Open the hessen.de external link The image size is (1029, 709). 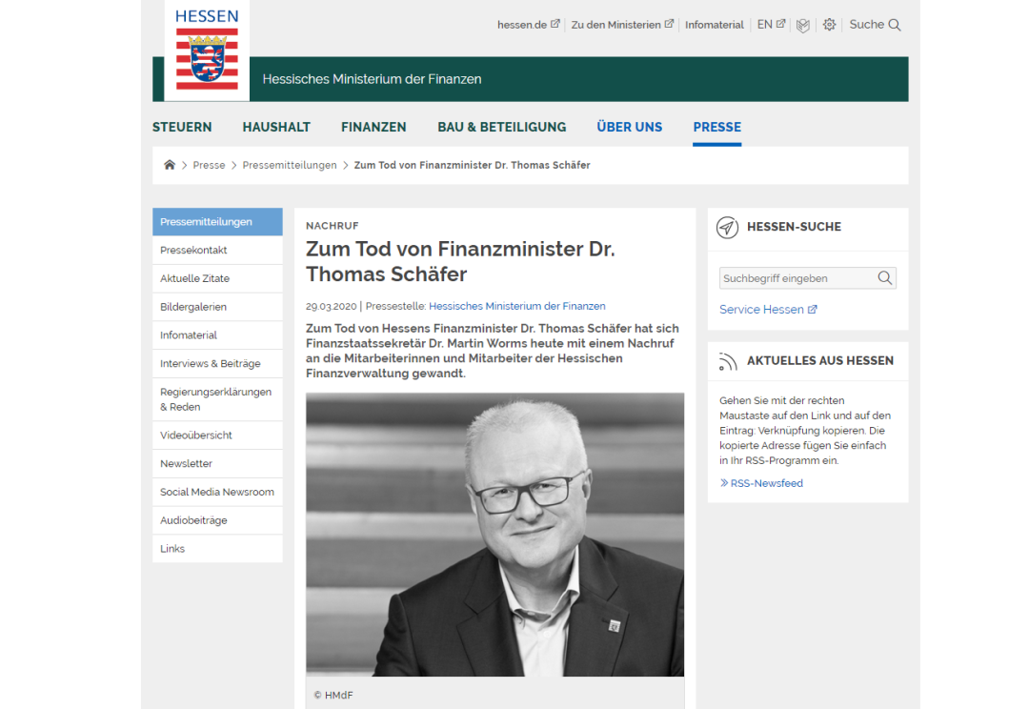tap(528, 24)
